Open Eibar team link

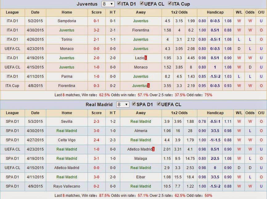141,177
